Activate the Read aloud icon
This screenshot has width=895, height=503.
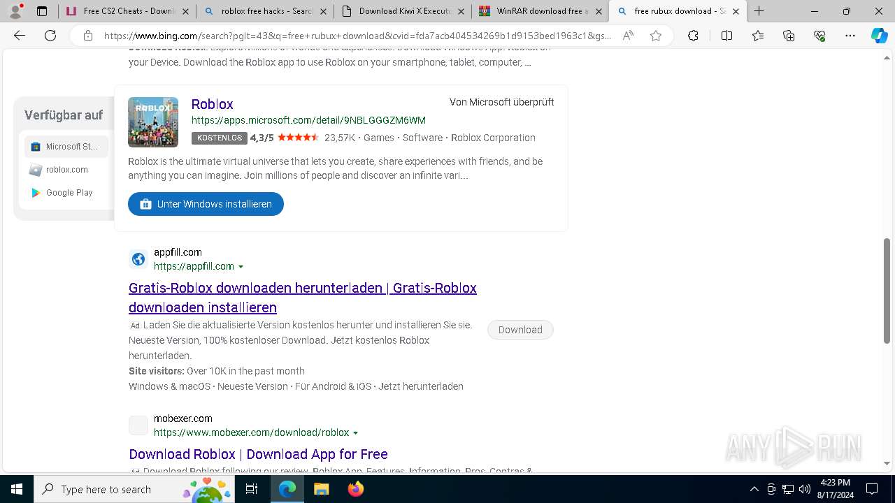(x=628, y=36)
